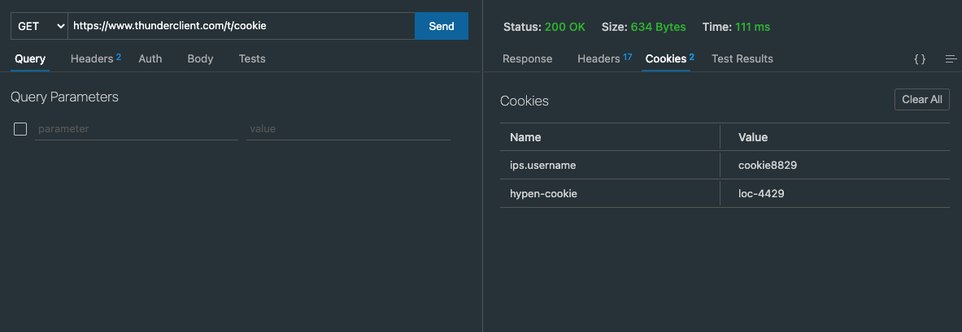Switch to the Query tab
Viewport: 962px width, 332px height.
(30, 58)
